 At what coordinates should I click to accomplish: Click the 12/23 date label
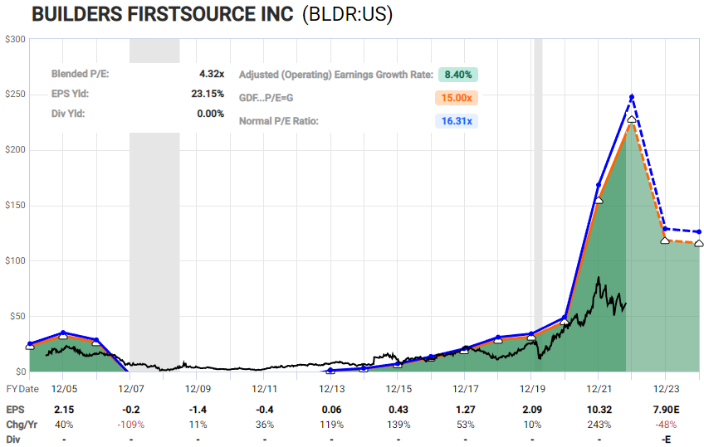click(667, 389)
